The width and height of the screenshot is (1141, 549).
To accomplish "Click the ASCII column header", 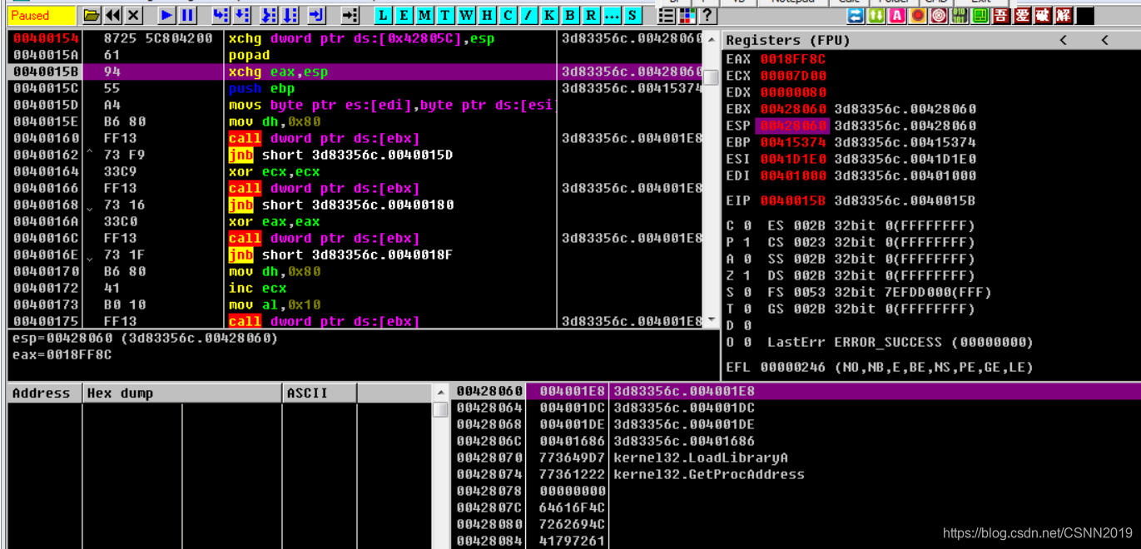I will [320, 393].
